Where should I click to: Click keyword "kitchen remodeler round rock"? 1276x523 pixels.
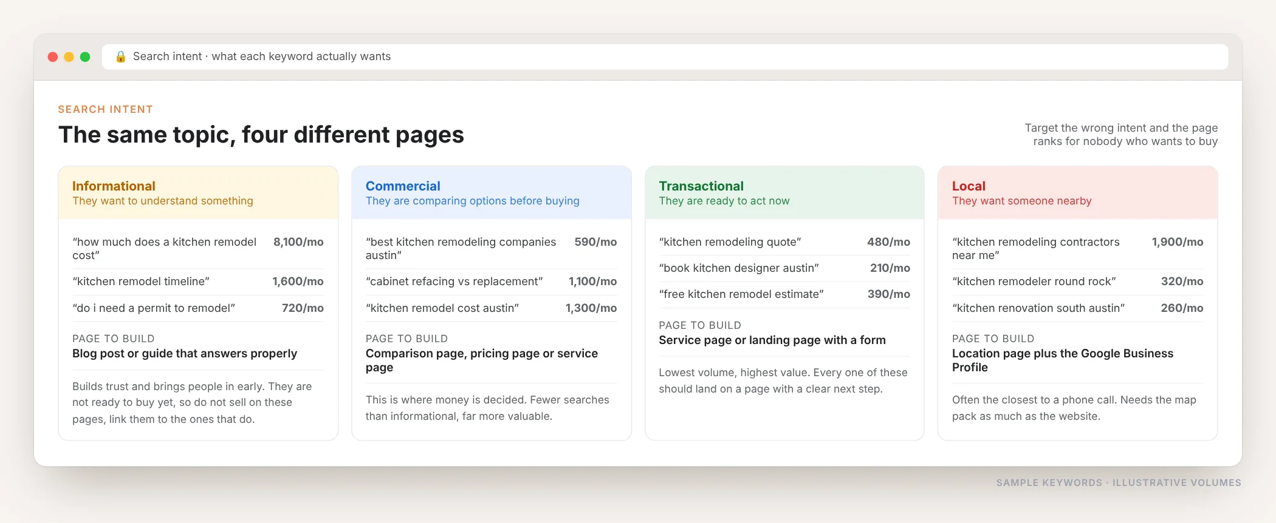1034,281
